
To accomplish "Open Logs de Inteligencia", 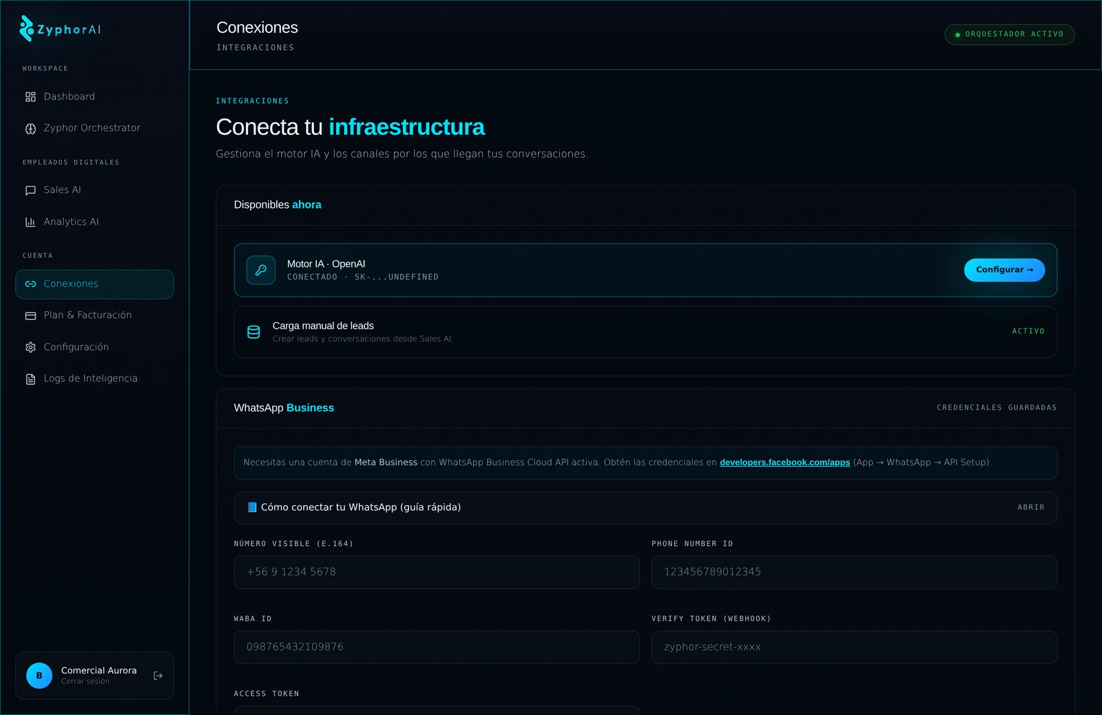I will [x=94, y=379].
